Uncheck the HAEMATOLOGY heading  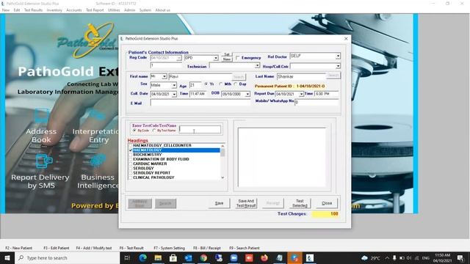[131, 150]
